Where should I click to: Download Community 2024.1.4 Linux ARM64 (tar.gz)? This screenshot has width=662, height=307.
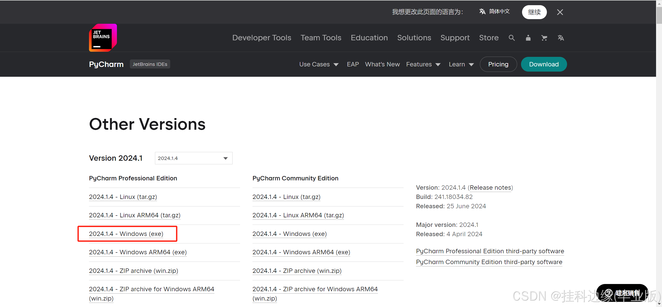[x=298, y=215]
